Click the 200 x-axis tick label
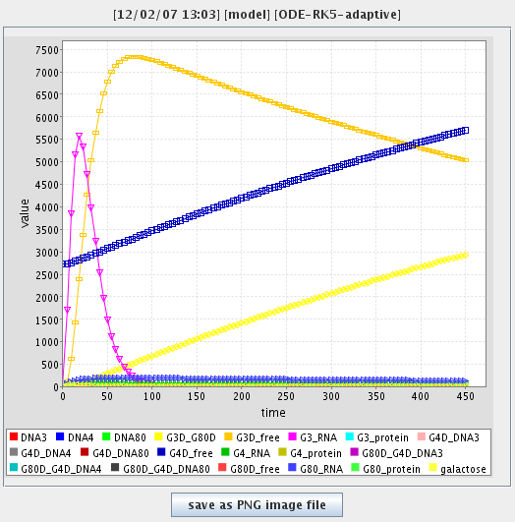 coord(242,396)
